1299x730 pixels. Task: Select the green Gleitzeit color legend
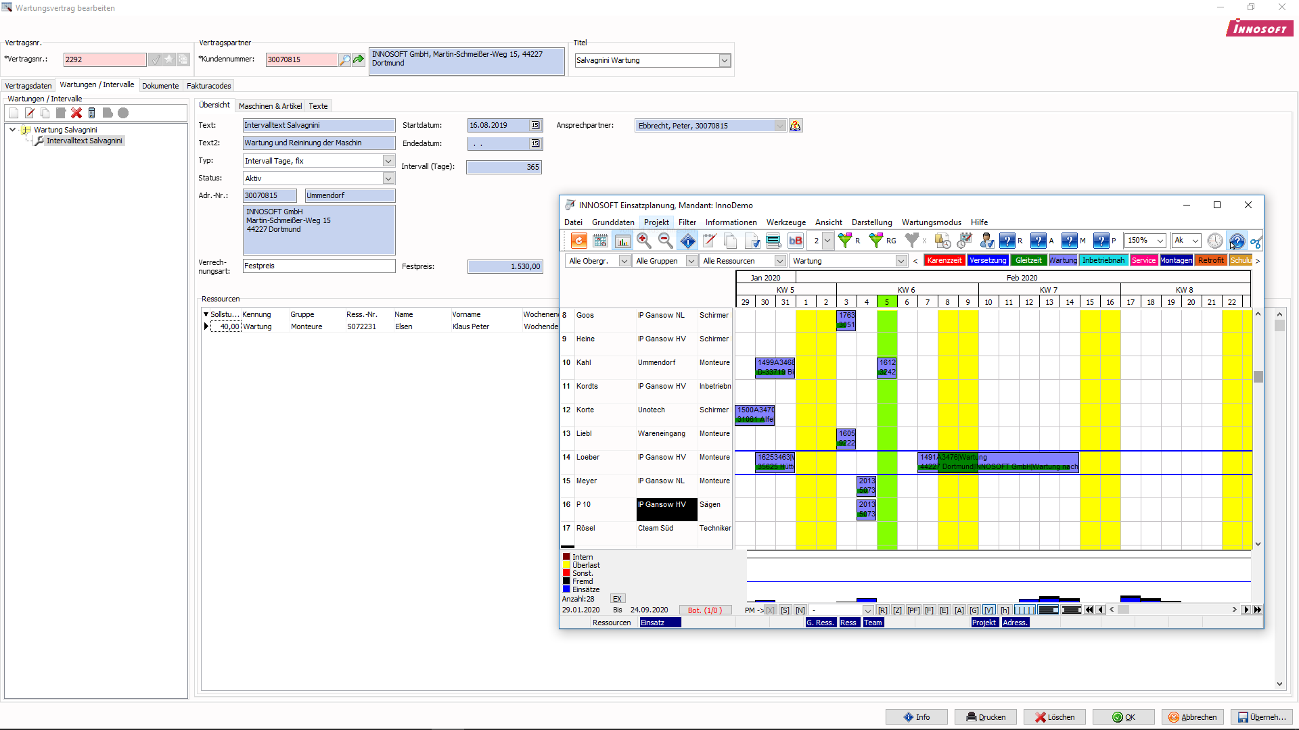(x=1028, y=261)
